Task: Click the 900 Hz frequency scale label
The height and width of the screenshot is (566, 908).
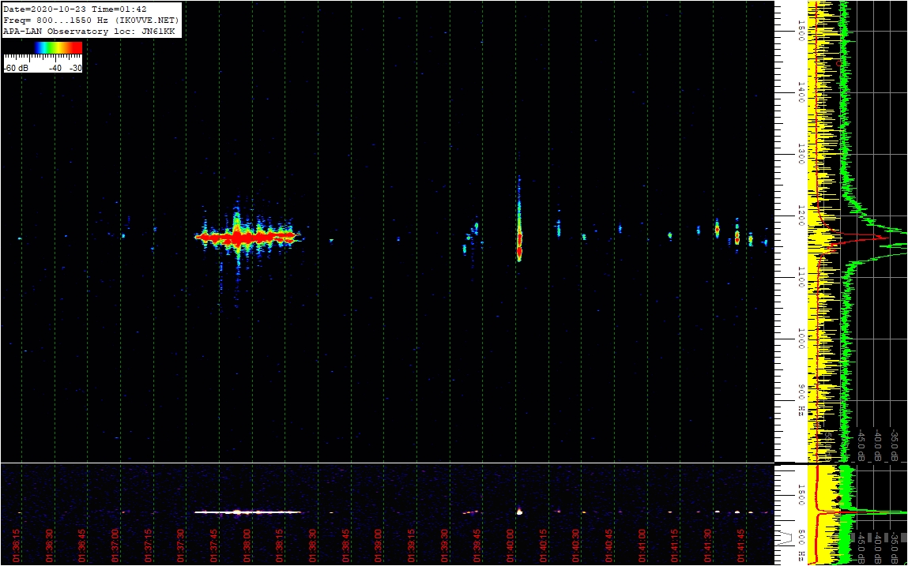Action: pos(801,400)
